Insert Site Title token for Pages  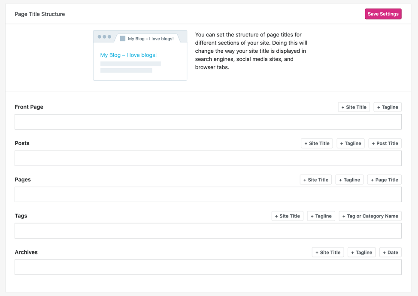[315, 180]
